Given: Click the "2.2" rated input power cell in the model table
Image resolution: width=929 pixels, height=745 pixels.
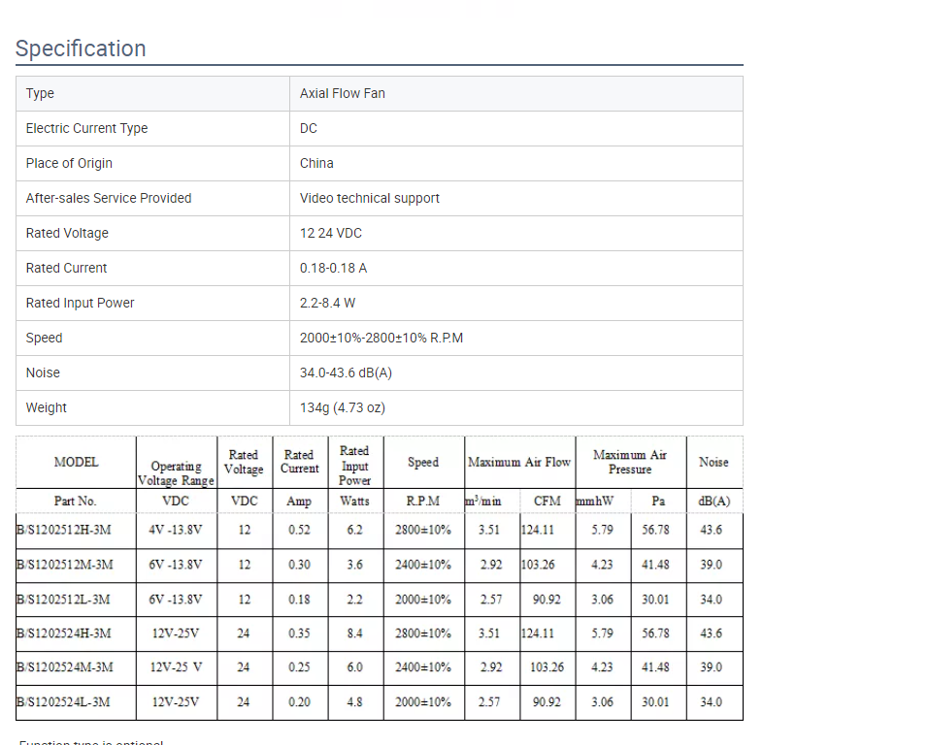Looking at the screenshot, I should [x=355, y=599].
